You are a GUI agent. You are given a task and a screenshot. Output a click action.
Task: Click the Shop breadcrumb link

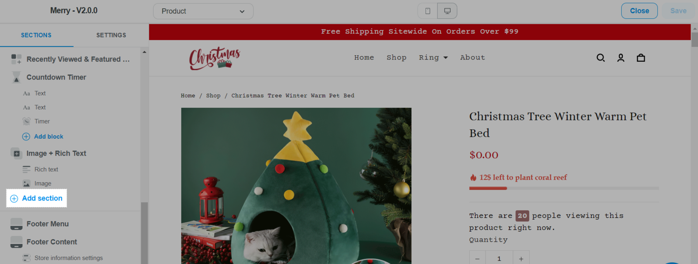213,96
